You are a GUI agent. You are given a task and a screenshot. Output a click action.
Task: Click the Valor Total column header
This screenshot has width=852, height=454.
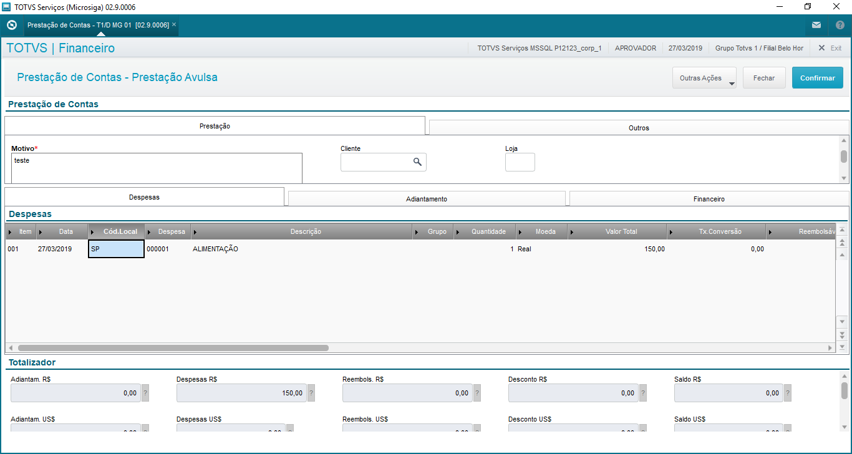tap(617, 231)
